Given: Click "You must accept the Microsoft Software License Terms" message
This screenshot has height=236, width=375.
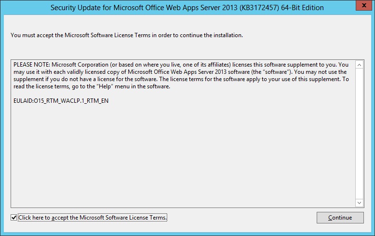Looking at the screenshot, I should (x=127, y=35).
